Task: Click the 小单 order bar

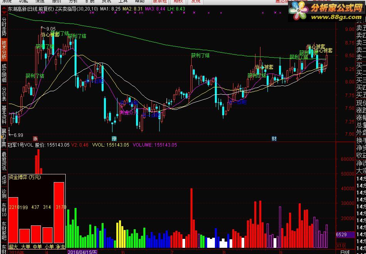Action: (48, 235)
